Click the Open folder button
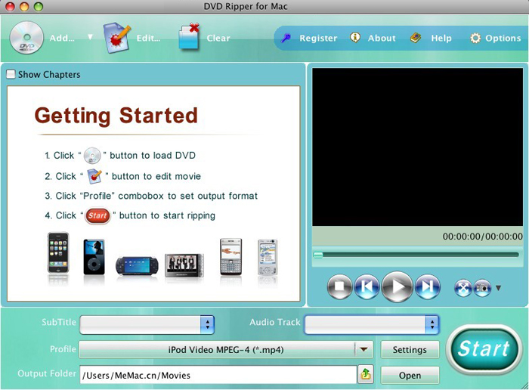The image size is (529, 390). pyautogui.click(x=410, y=375)
